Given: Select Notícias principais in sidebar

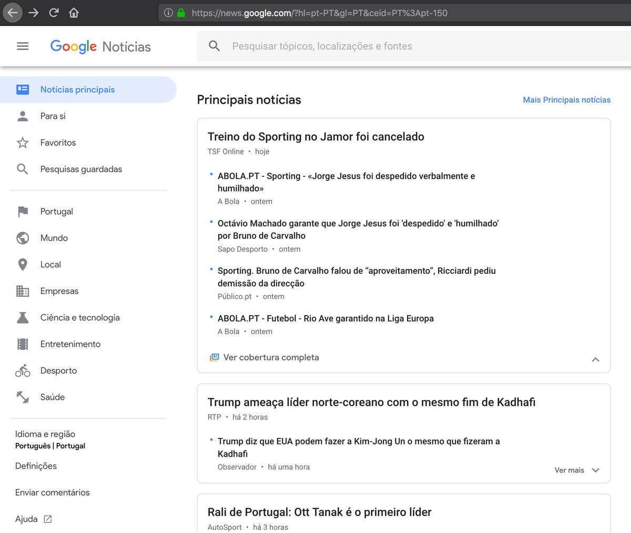Looking at the screenshot, I should coord(88,89).
